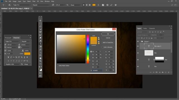Click left align text icon in options bar
Screen dimensions: 179x100
pyautogui.click(x=84, y=5)
